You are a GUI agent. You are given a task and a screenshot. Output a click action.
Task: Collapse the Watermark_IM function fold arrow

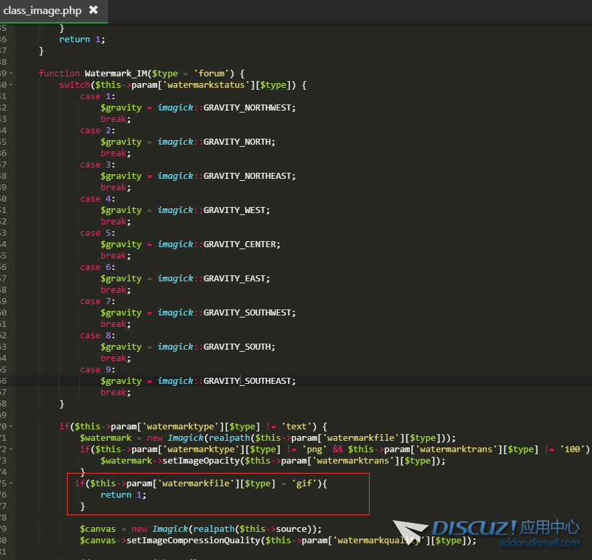tap(11, 73)
